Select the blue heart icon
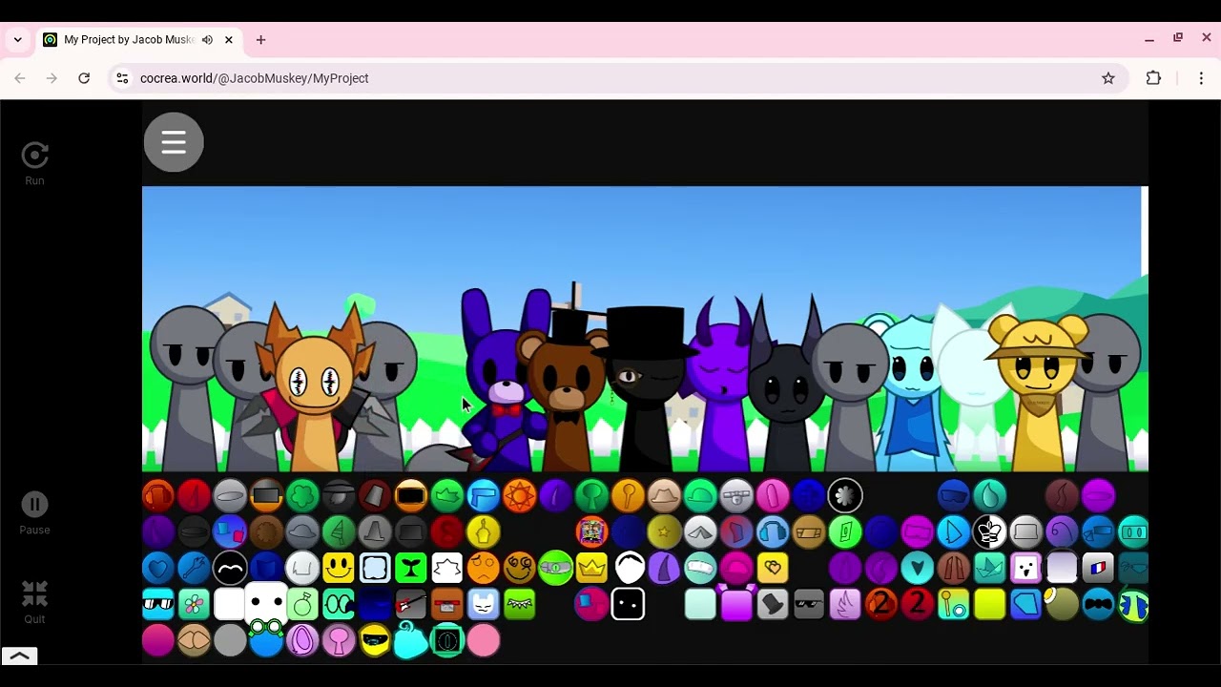 click(x=158, y=568)
